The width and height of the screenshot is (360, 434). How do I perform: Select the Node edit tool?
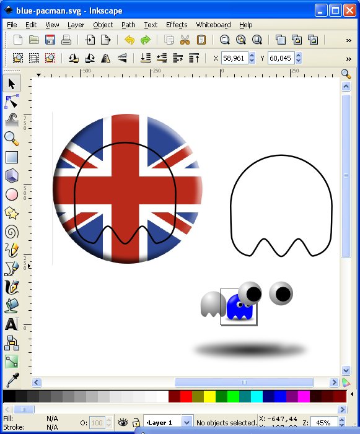[12, 102]
